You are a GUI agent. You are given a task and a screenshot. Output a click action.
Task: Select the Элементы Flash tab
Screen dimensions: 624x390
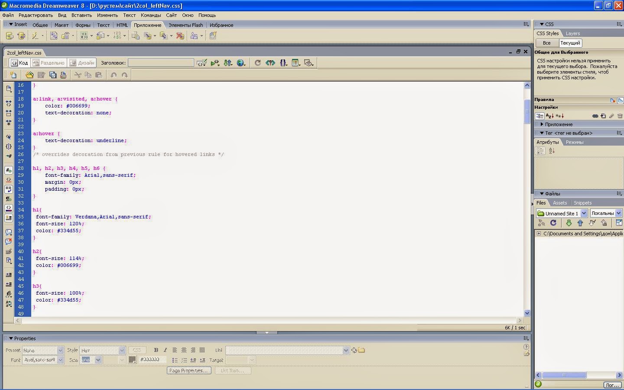tap(185, 25)
